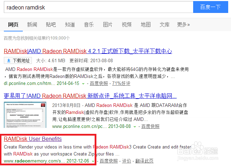Open the 更易用了!AMD Radeon RAMDisk 新版点评 link

(x=90, y=96)
